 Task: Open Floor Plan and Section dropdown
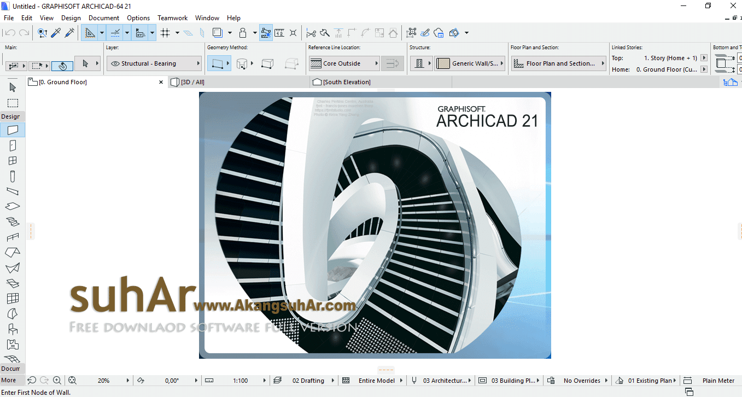[x=559, y=63]
